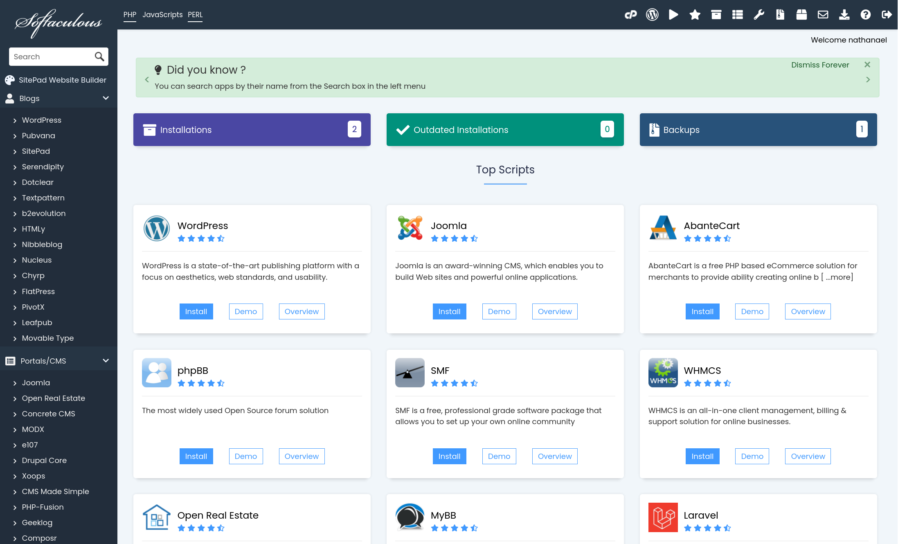Open Pubvana in the Blogs list

(38, 135)
